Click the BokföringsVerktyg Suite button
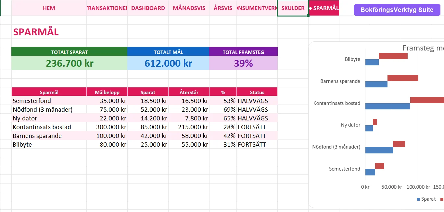This screenshot has height=212, width=444. [397, 10]
